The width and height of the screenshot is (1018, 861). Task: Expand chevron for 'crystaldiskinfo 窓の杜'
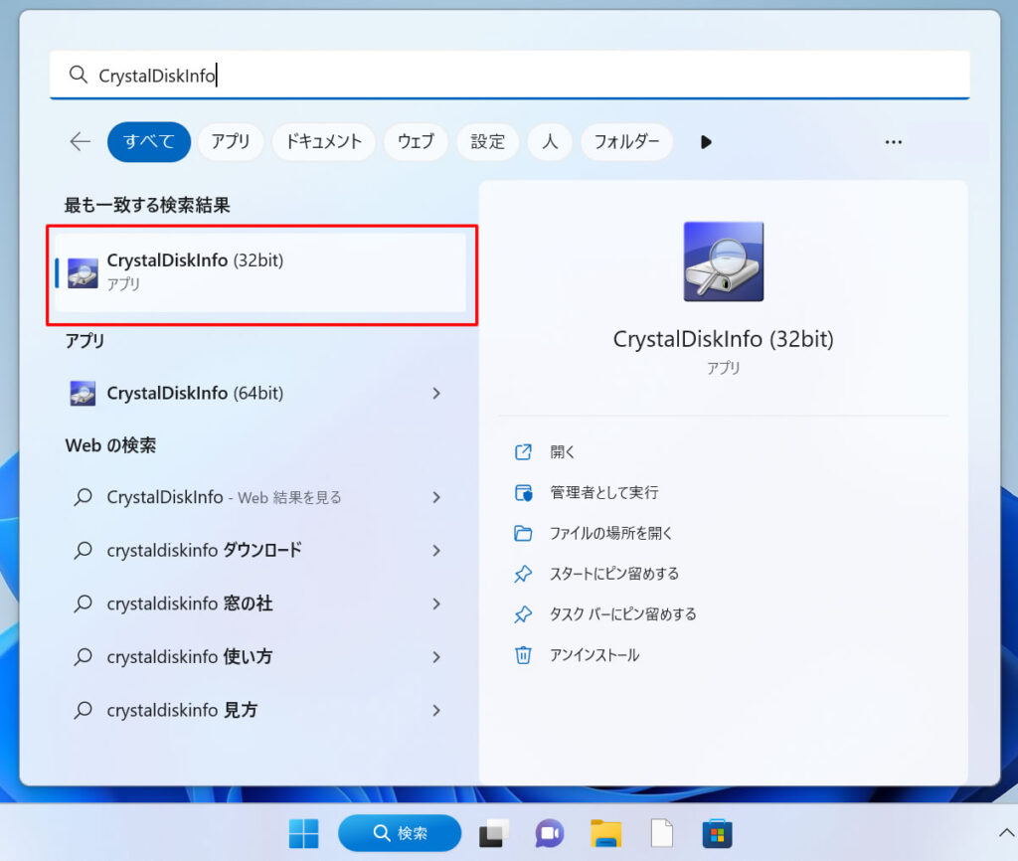[x=436, y=603]
